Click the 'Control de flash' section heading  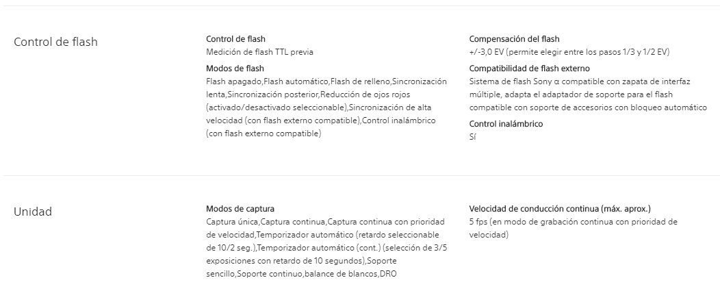click(55, 42)
